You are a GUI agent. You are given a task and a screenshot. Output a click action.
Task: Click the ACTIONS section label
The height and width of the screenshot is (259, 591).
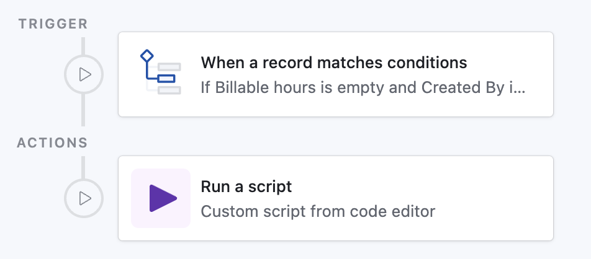click(53, 143)
